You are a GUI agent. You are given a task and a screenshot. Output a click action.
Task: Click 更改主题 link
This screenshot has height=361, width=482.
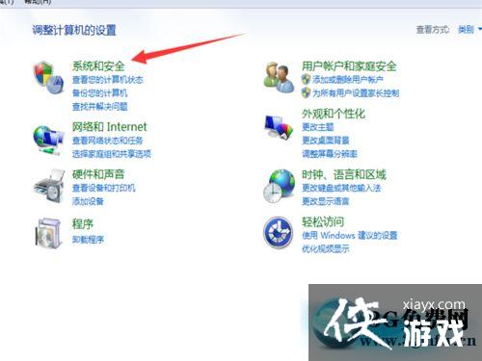(318, 127)
